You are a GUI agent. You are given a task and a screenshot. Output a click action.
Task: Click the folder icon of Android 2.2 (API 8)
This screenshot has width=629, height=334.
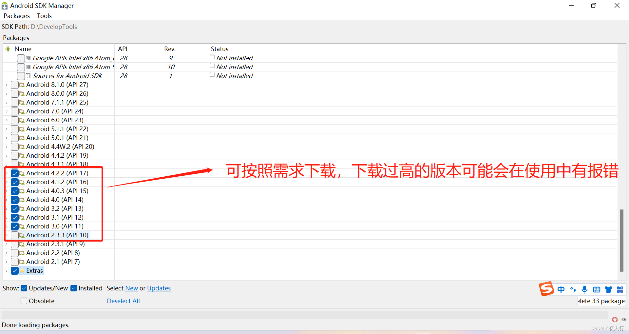point(22,253)
